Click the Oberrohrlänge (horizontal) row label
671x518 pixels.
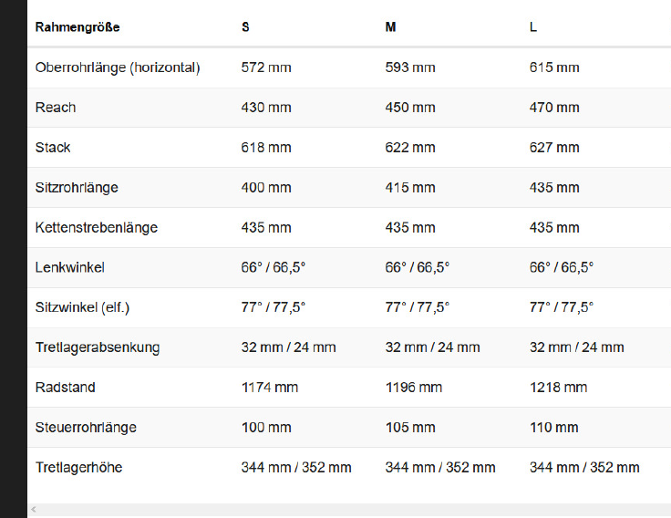[118, 67]
